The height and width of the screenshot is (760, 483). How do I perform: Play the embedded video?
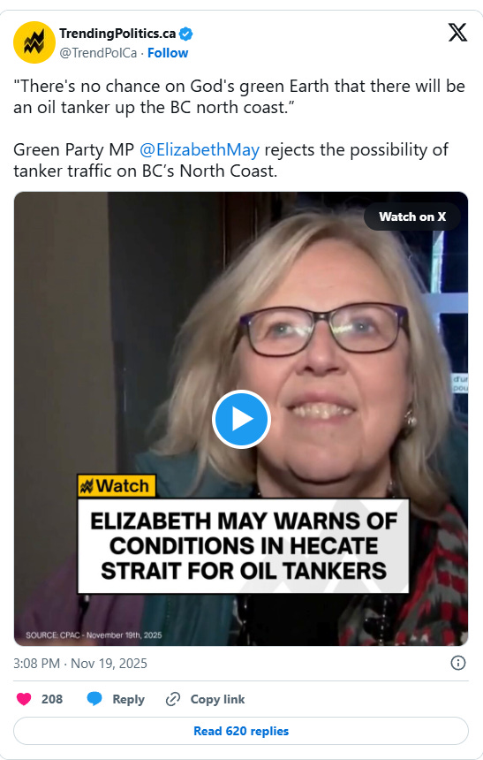click(x=241, y=419)
